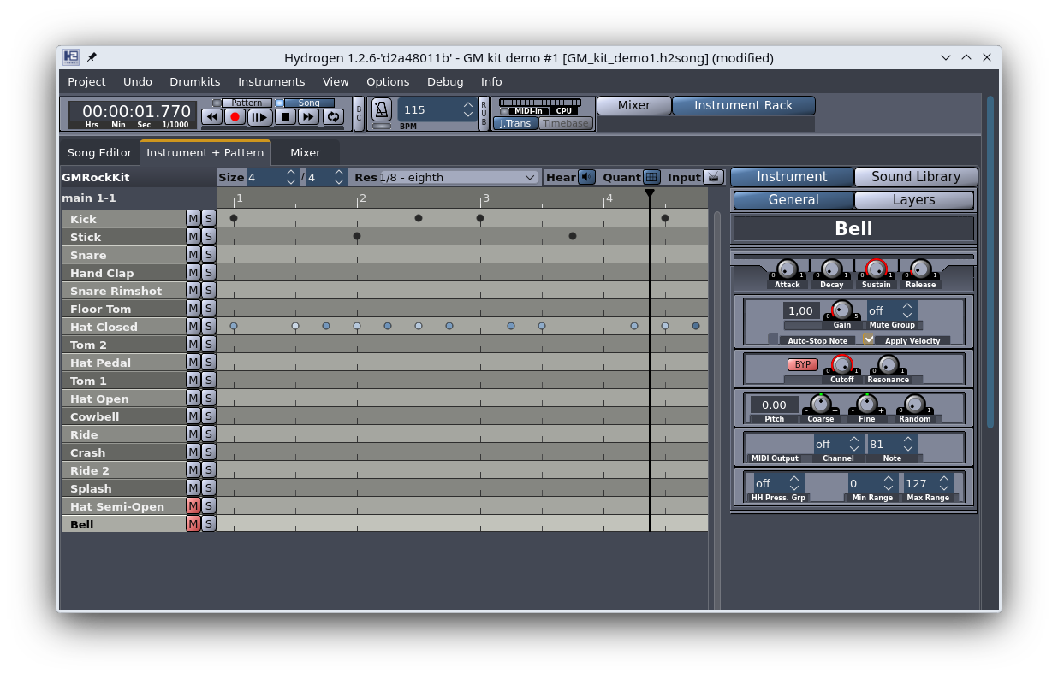Click the filter Cutoff knob
Image resolution: width=1058 pixels, height=679 pixels.
[x=842, y=364]
